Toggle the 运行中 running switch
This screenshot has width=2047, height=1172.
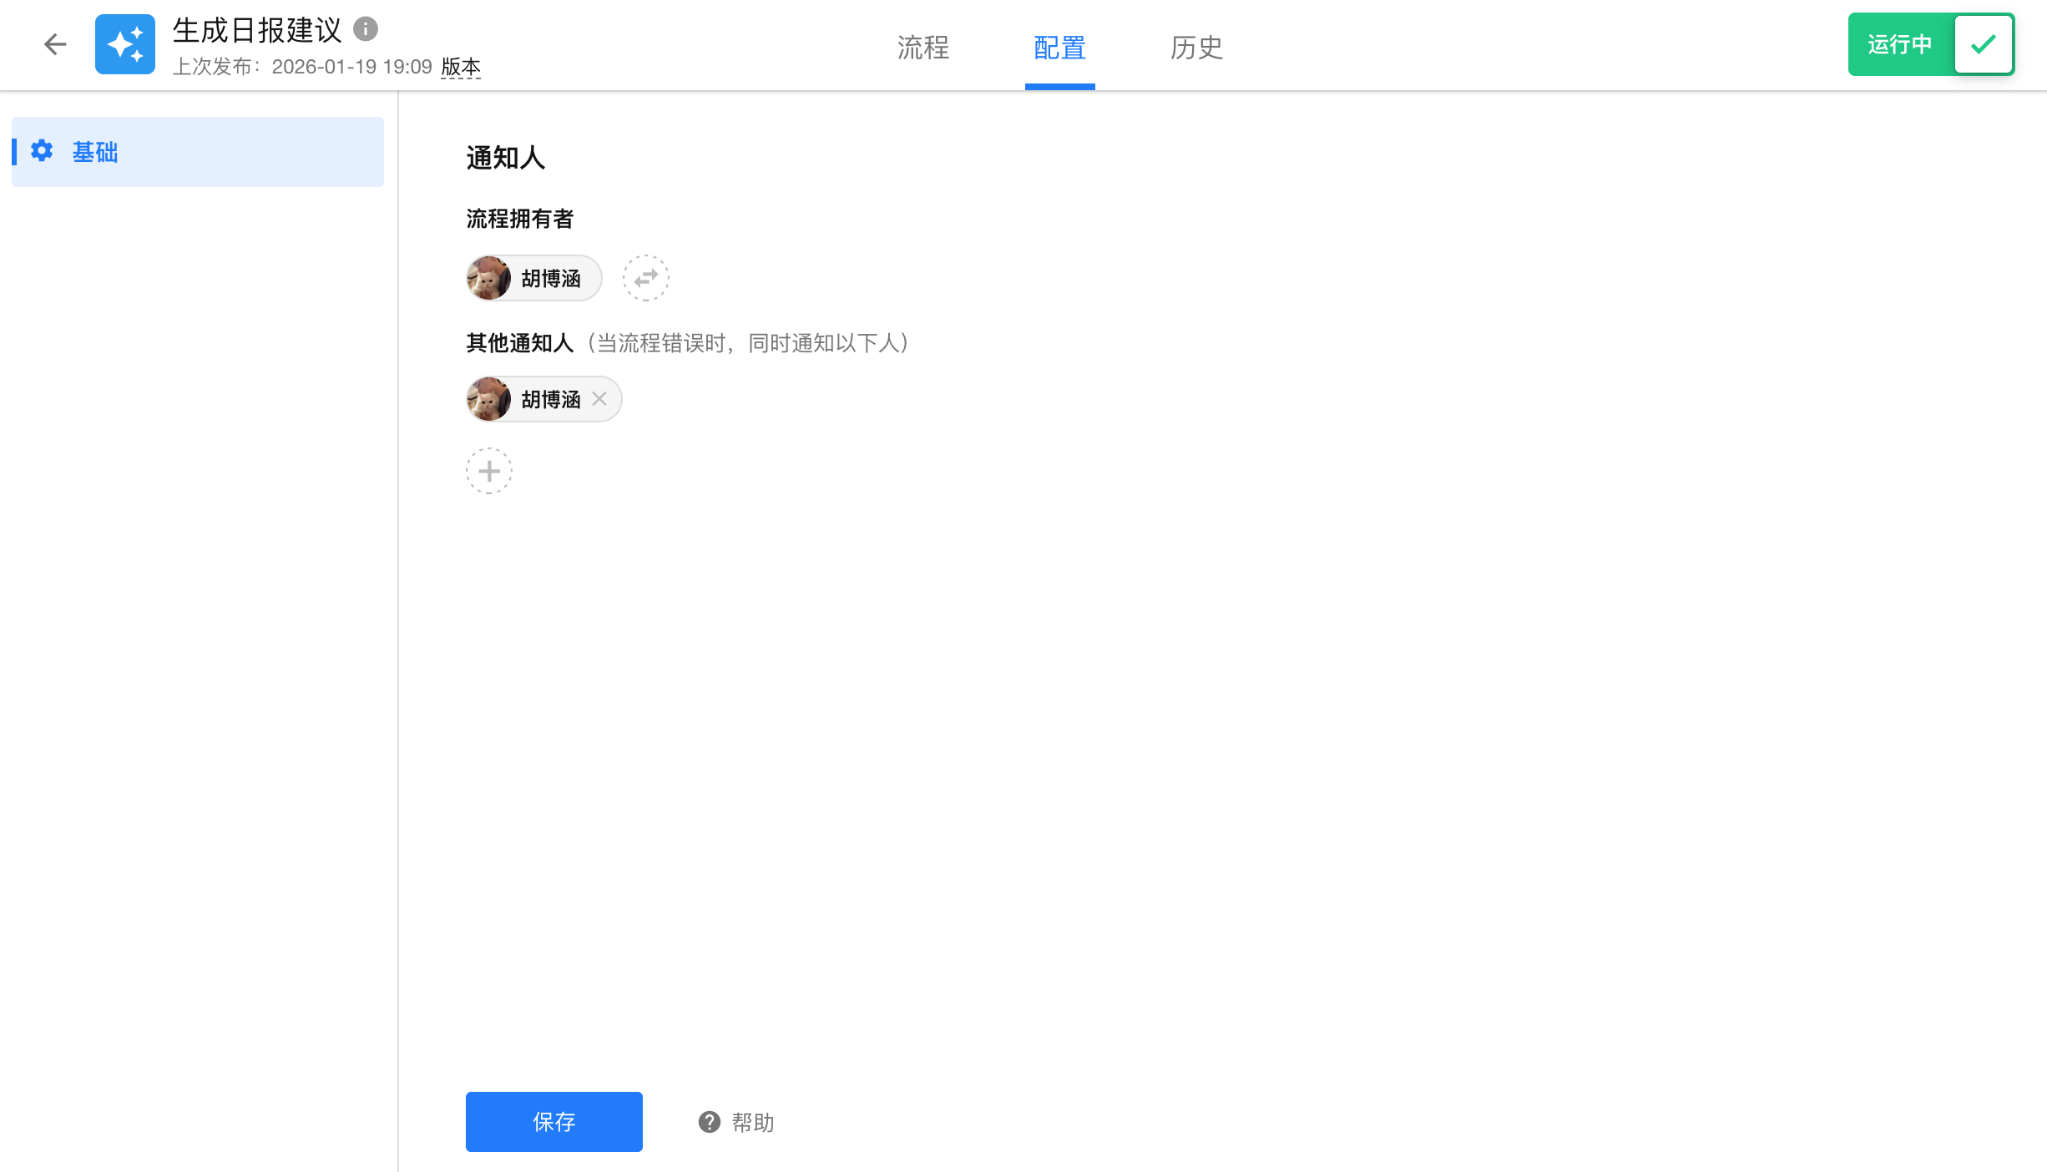(x=1900, y=44)
